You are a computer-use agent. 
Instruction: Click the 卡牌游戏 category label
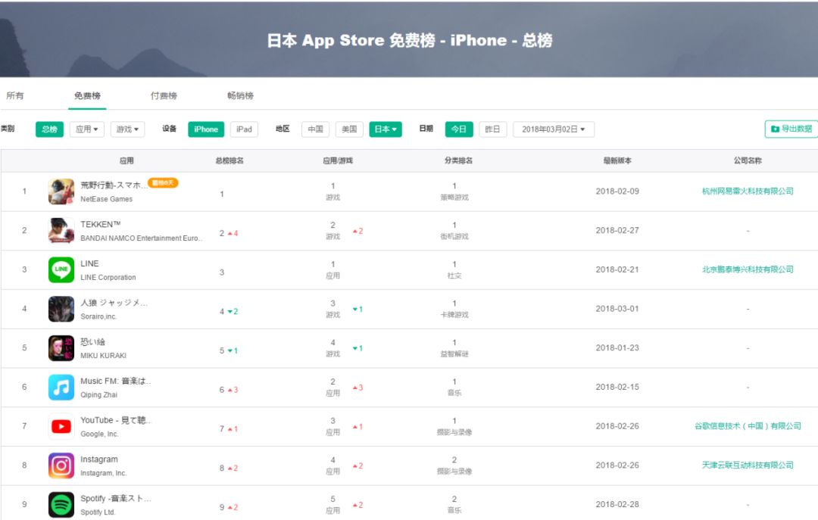[454, 315]
